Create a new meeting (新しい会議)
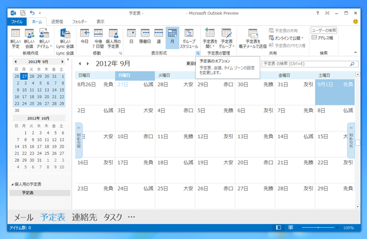367x239 pixels. (x=29, y=39)
